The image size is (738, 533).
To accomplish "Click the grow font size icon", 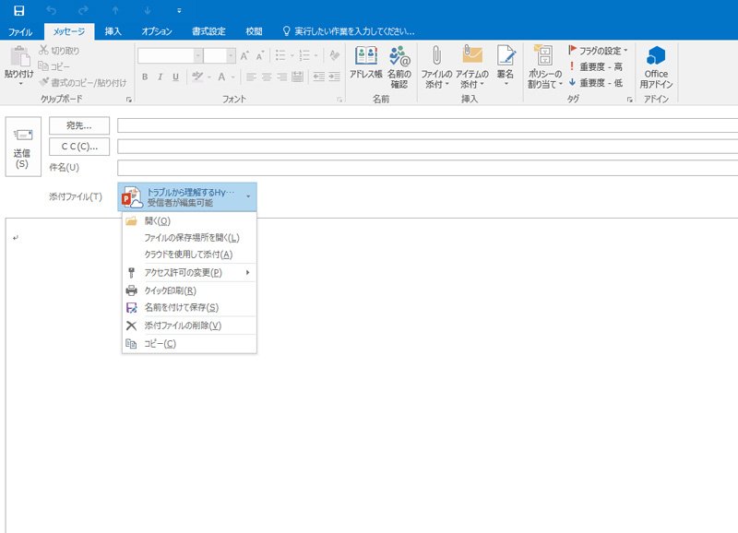I will pos(244,55).
